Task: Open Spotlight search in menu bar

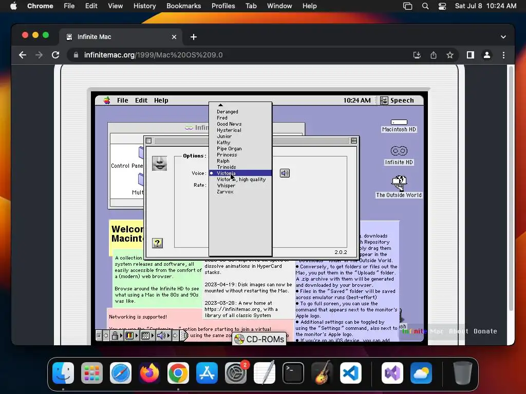Action: pos(425,6)
